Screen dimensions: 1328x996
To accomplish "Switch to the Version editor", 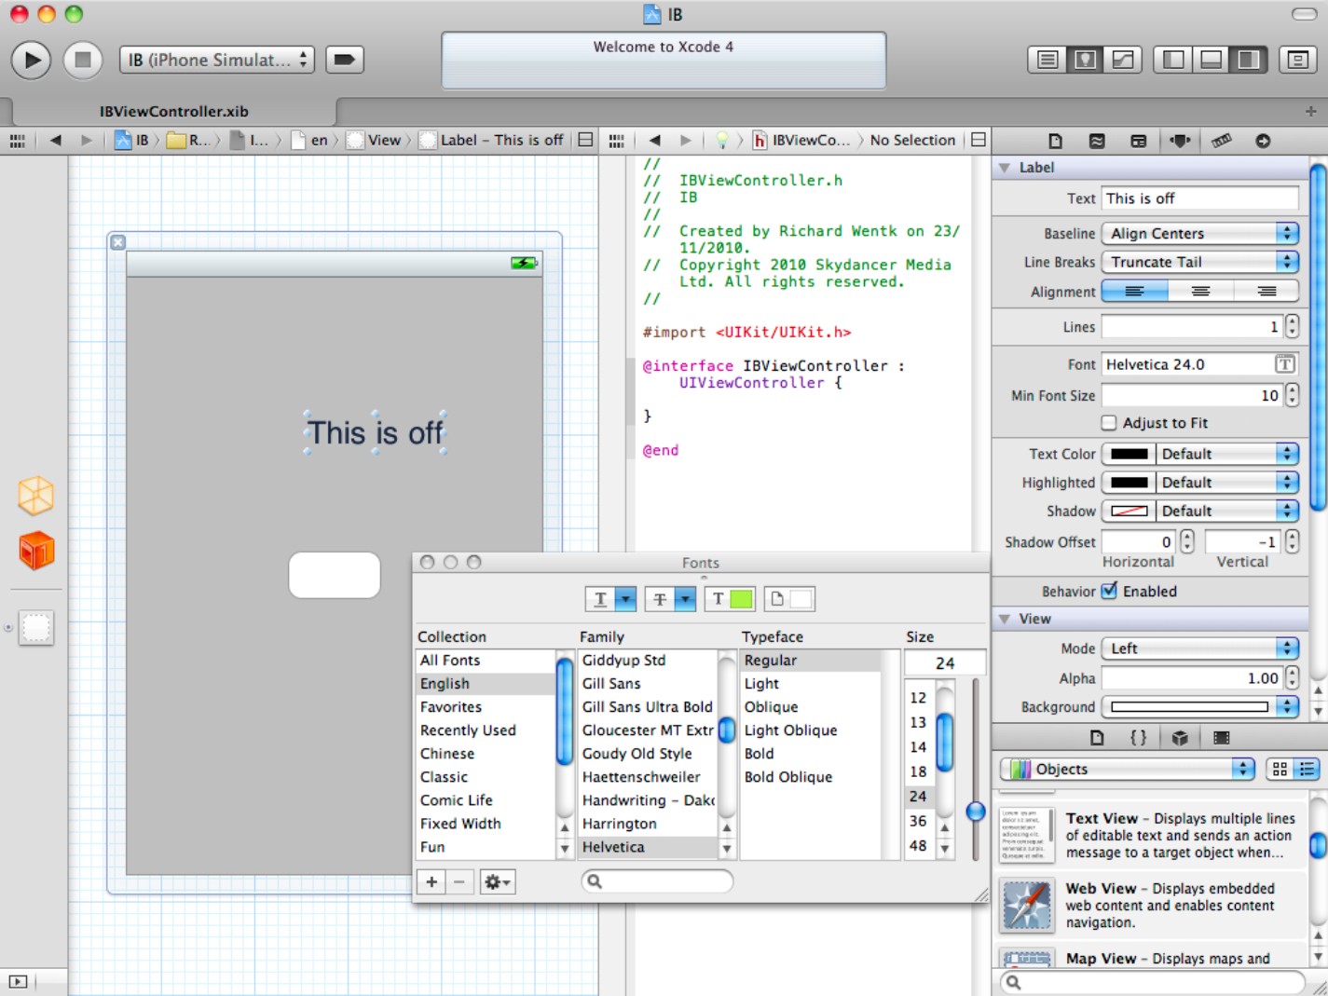I will tap(1123, 60).
